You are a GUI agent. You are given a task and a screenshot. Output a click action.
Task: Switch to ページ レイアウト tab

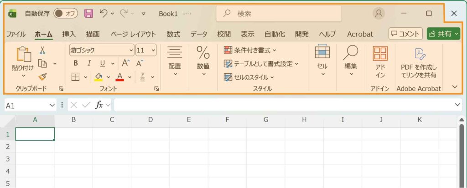click(133, 34)
